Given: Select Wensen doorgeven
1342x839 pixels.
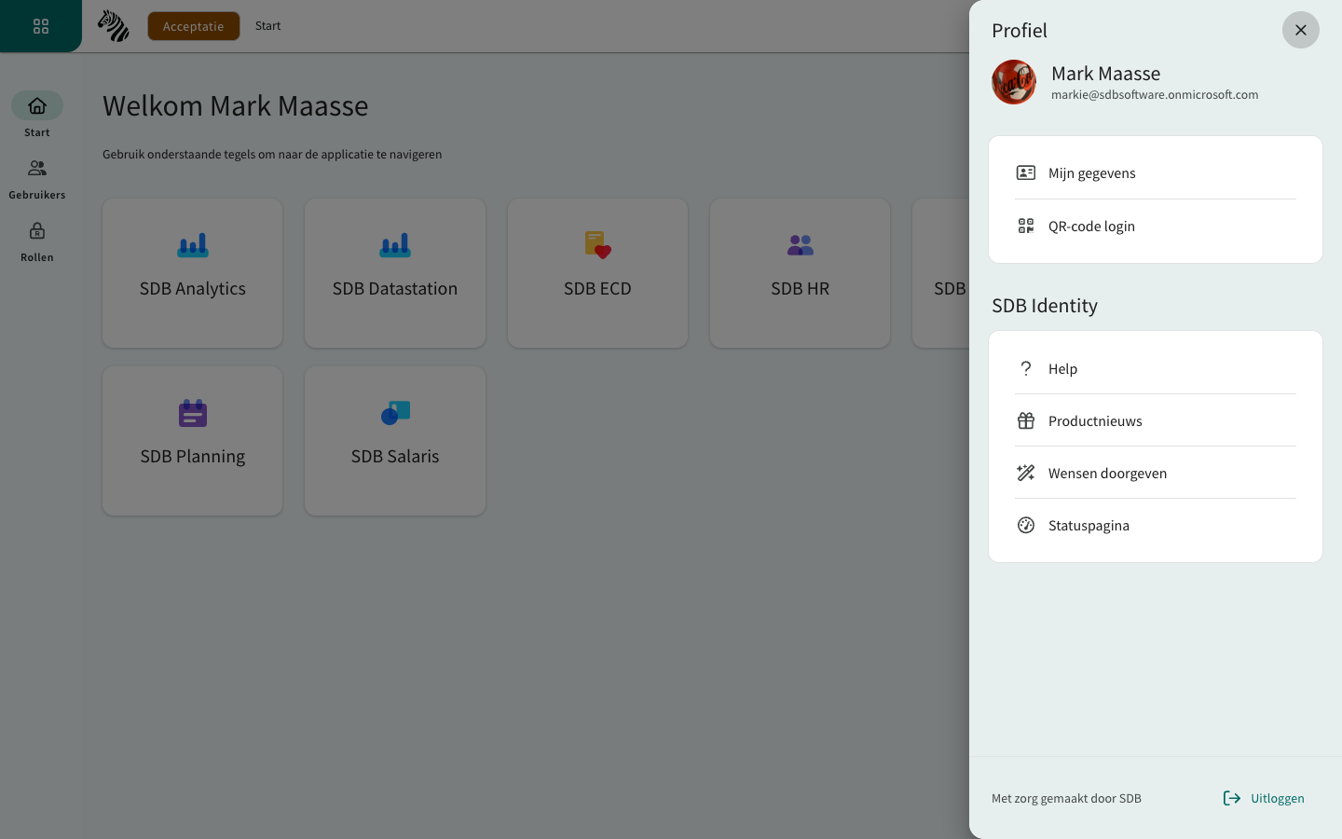Looking at the screenshot, I should (x=1156, y=473).
